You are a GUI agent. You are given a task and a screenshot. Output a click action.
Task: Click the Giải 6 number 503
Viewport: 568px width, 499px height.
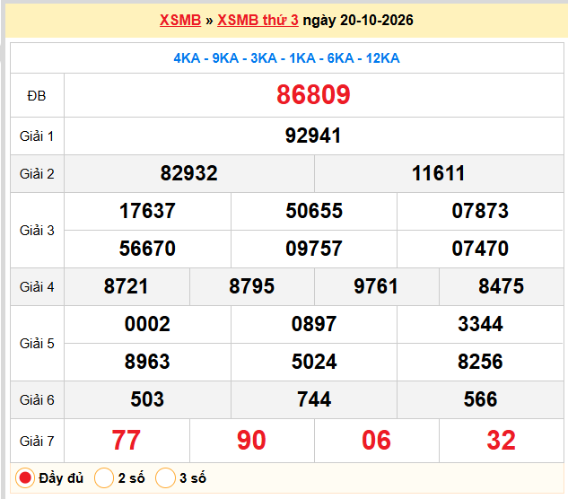click(x=147, y=399)
